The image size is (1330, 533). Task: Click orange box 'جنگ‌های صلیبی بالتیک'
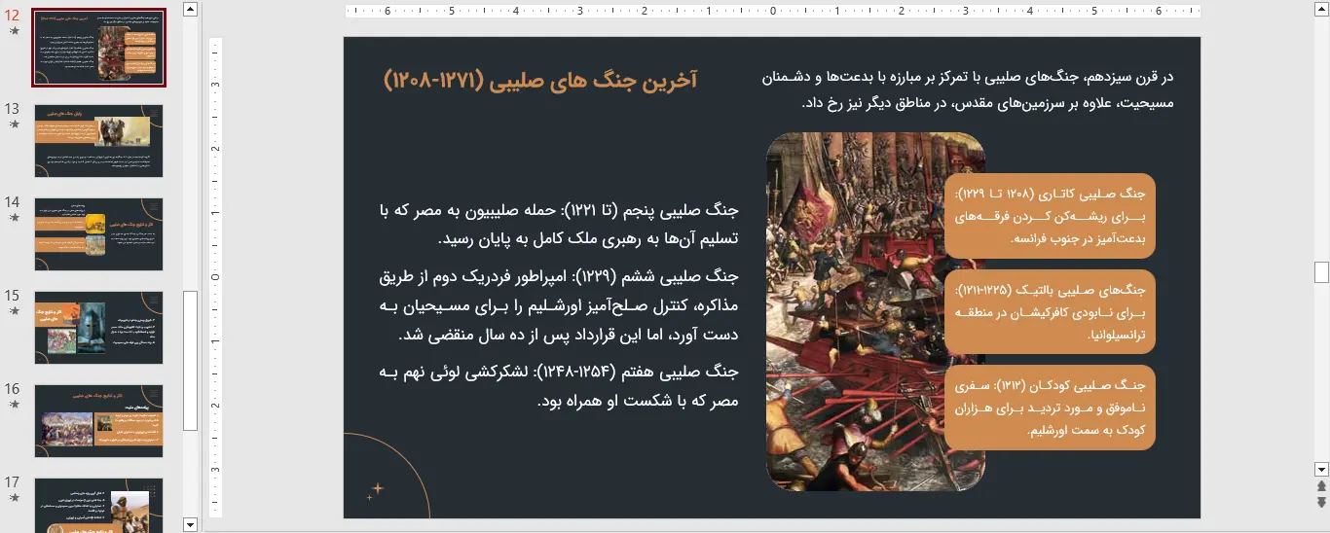pos(1050,311)
